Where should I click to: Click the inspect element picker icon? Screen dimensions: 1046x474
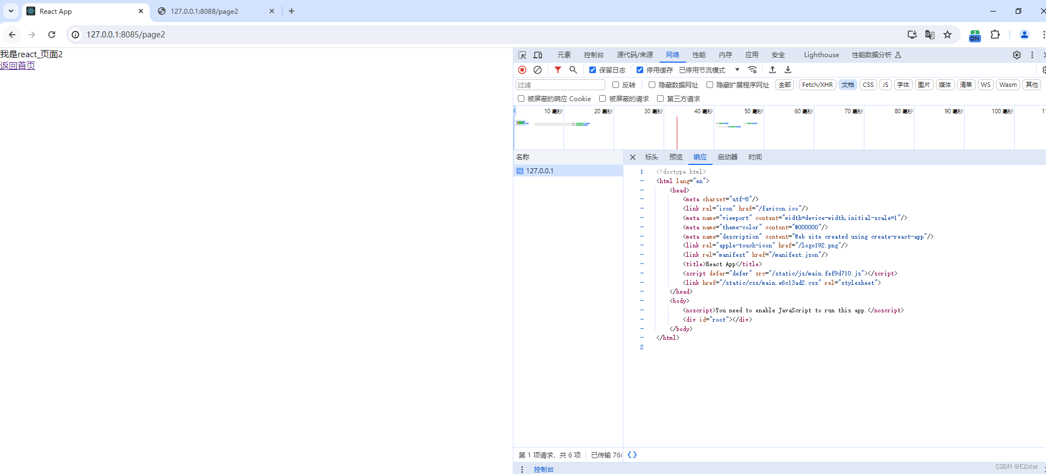[x=522, y=55]
